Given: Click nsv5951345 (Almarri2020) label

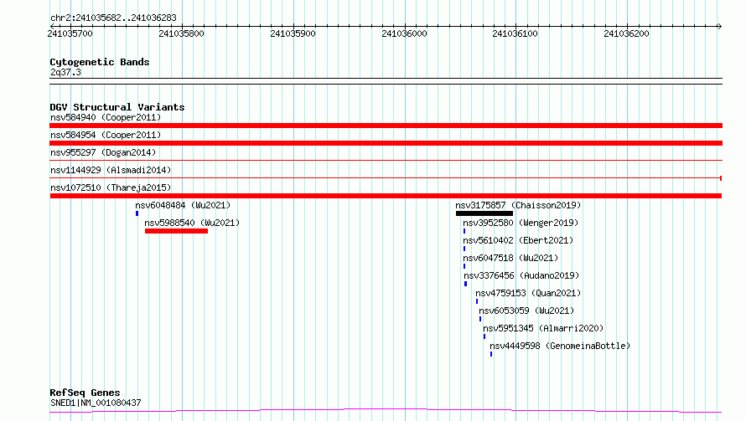Looking at the screenshot, I should coord(543,328).
